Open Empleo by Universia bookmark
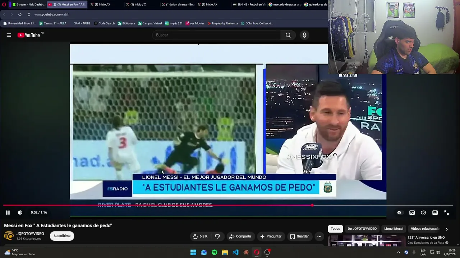This screenshot has height=258, width=460. pos(222,23)
